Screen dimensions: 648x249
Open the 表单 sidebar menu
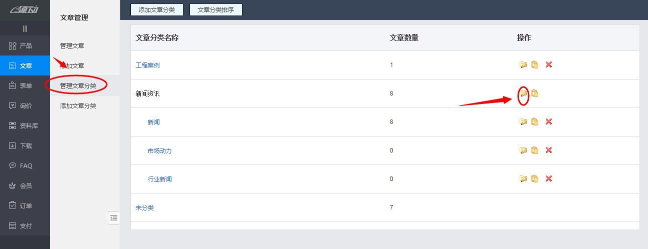click(25, 86)
